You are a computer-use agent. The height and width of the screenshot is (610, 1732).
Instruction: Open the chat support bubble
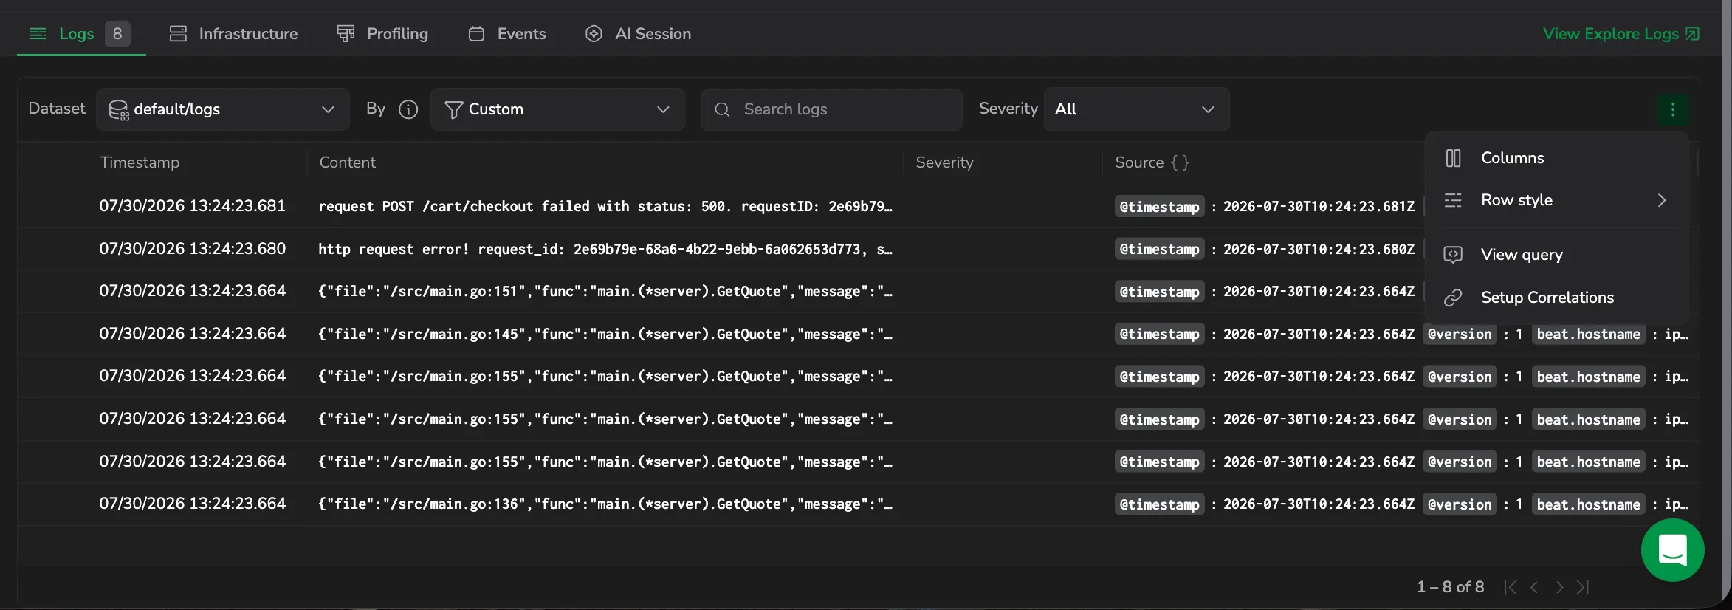pyautogui.click(x=1672, y=550)
